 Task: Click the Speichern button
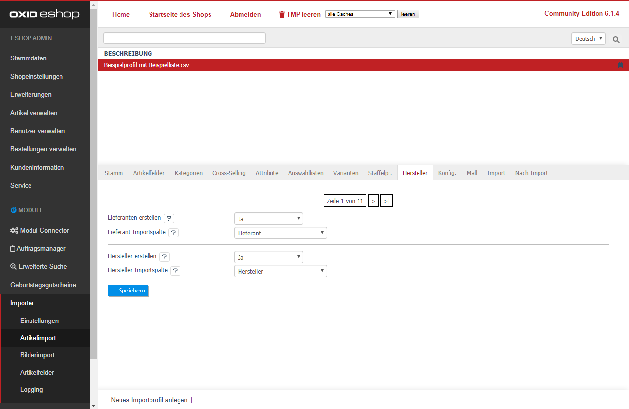coord(128,291)
